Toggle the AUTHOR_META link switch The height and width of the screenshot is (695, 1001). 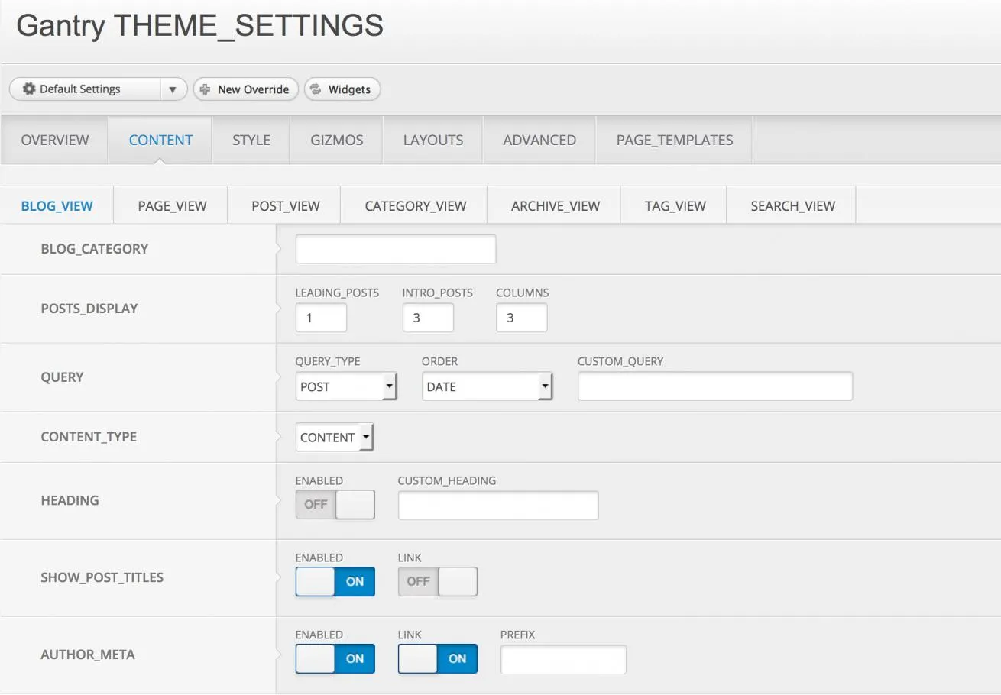coord(438,658)
